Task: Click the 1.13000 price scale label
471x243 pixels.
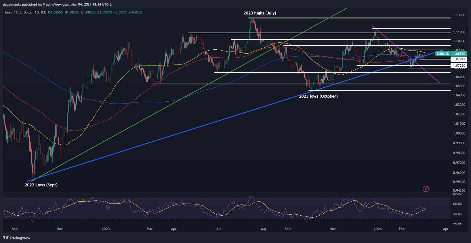Action: tap(460, 15)
